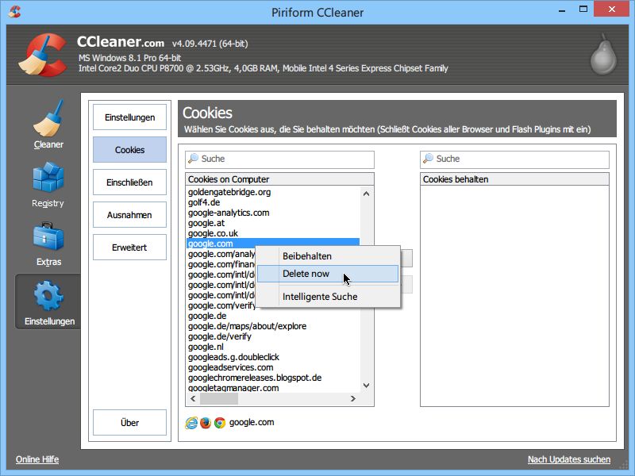Focus the left cookie search field
Image resolution: width=635 pixels, height=476 pixels.
[280, 159]
